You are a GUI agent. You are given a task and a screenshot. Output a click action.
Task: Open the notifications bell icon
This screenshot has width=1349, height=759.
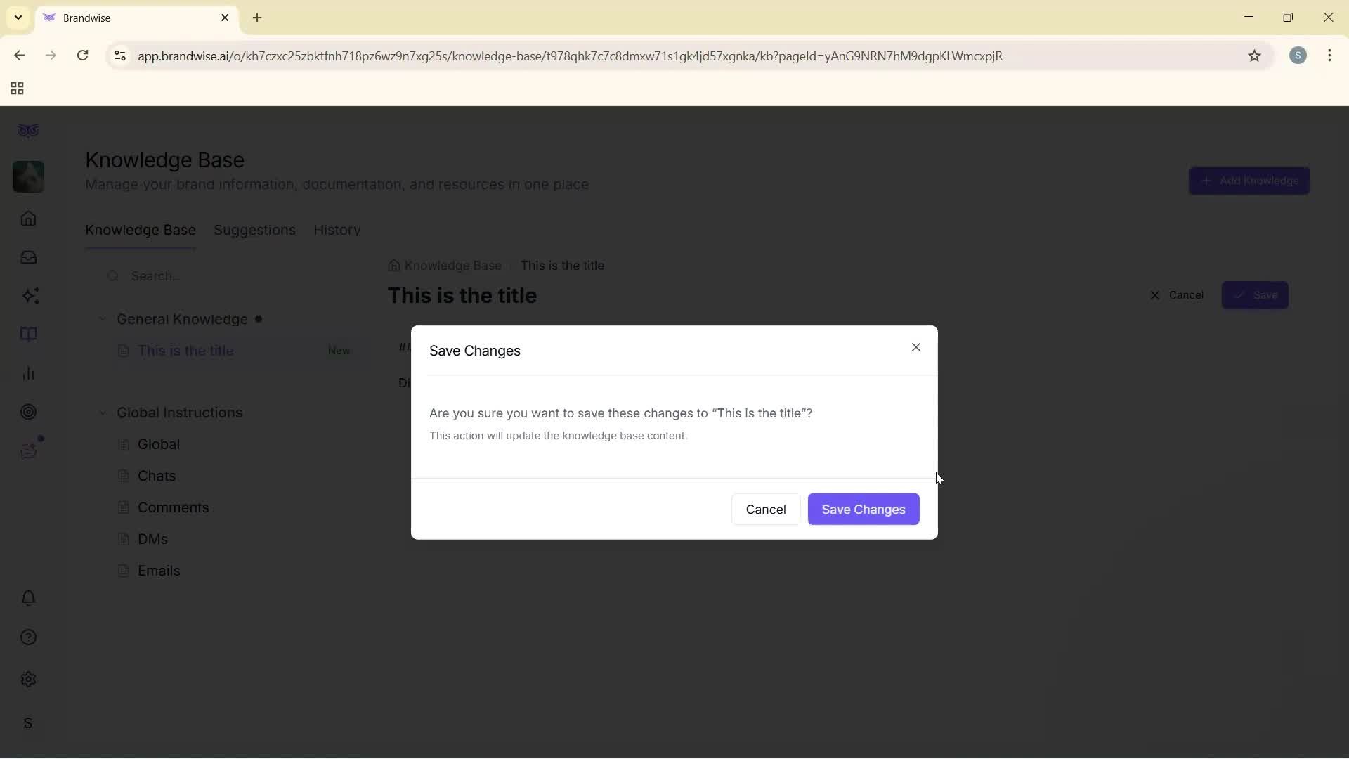point(28,597)
